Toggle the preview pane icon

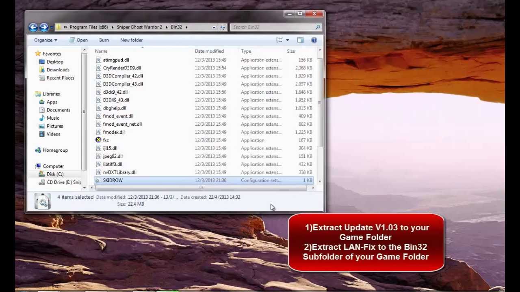[x=300, y=40]
